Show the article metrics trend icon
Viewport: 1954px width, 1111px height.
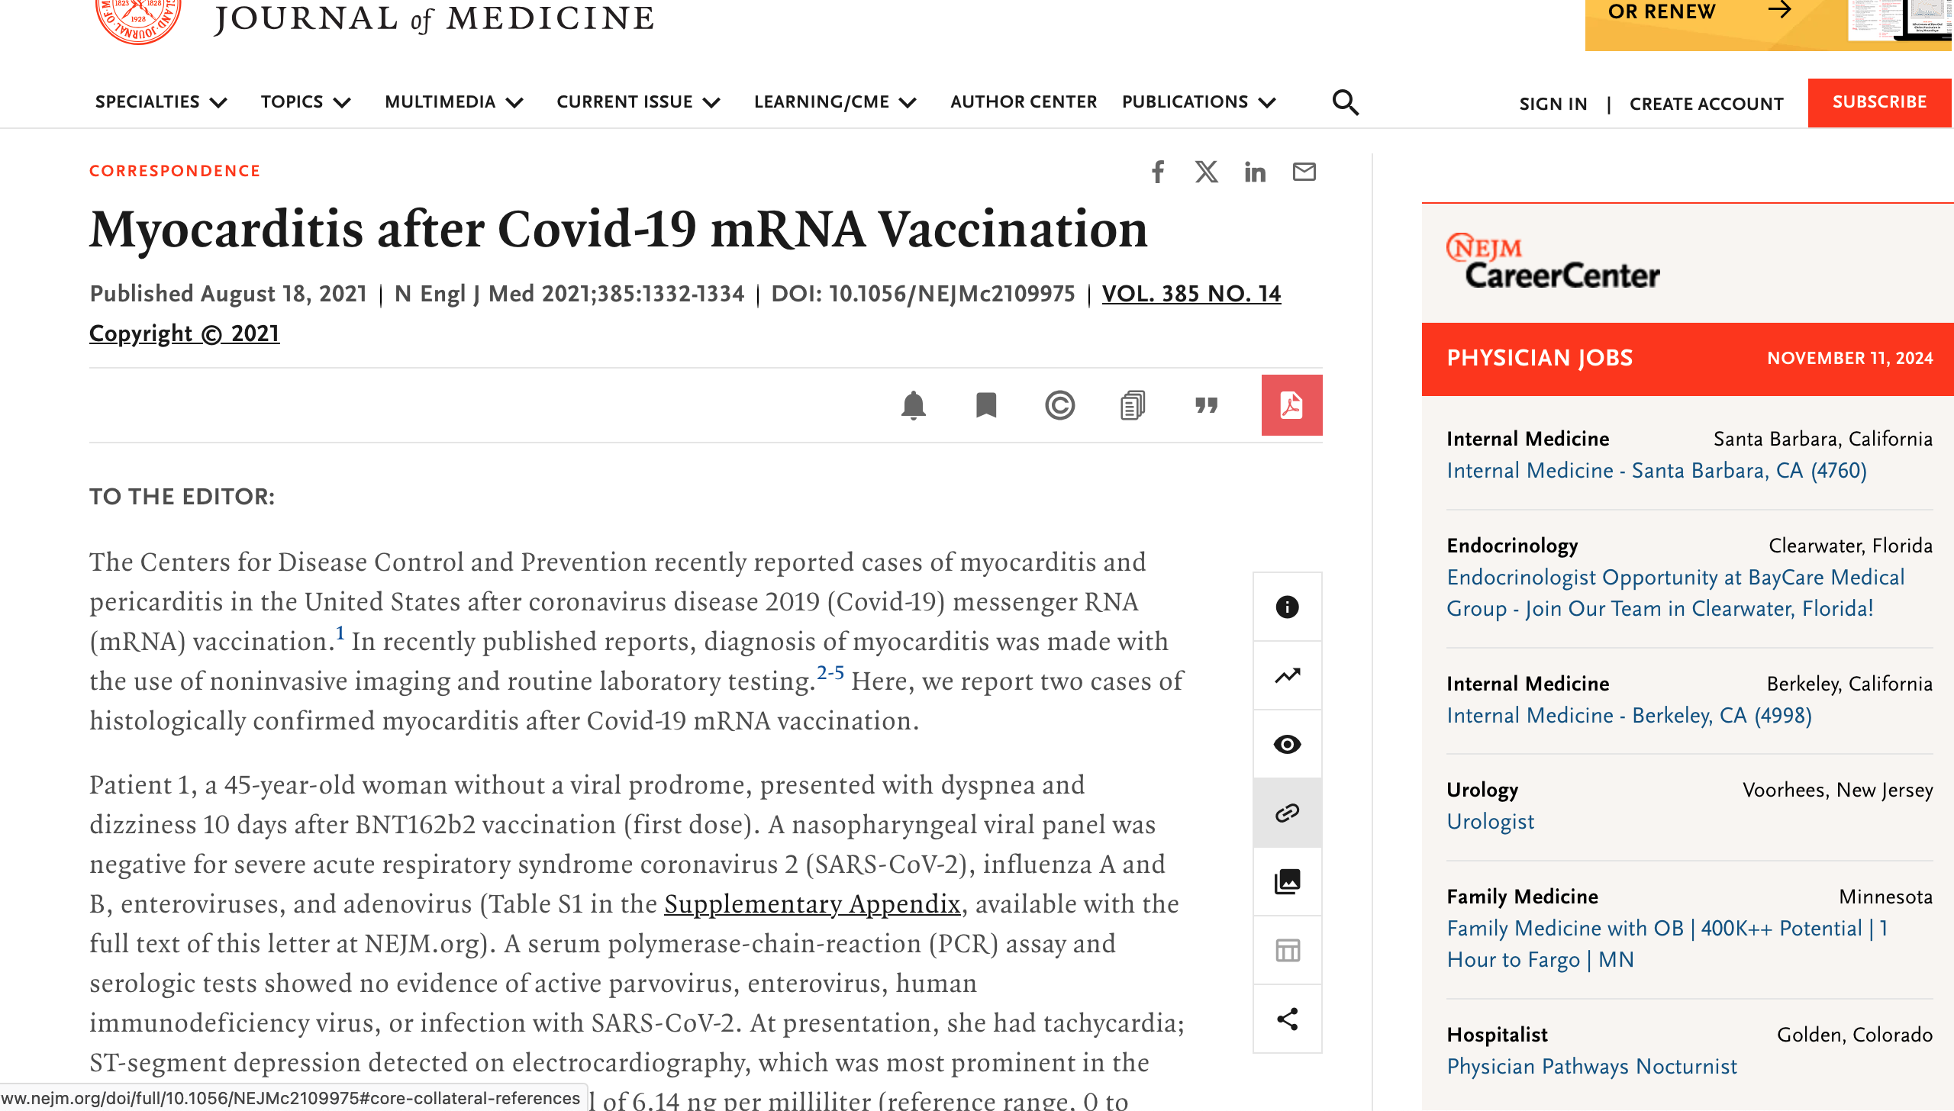tap(1287, 675)
